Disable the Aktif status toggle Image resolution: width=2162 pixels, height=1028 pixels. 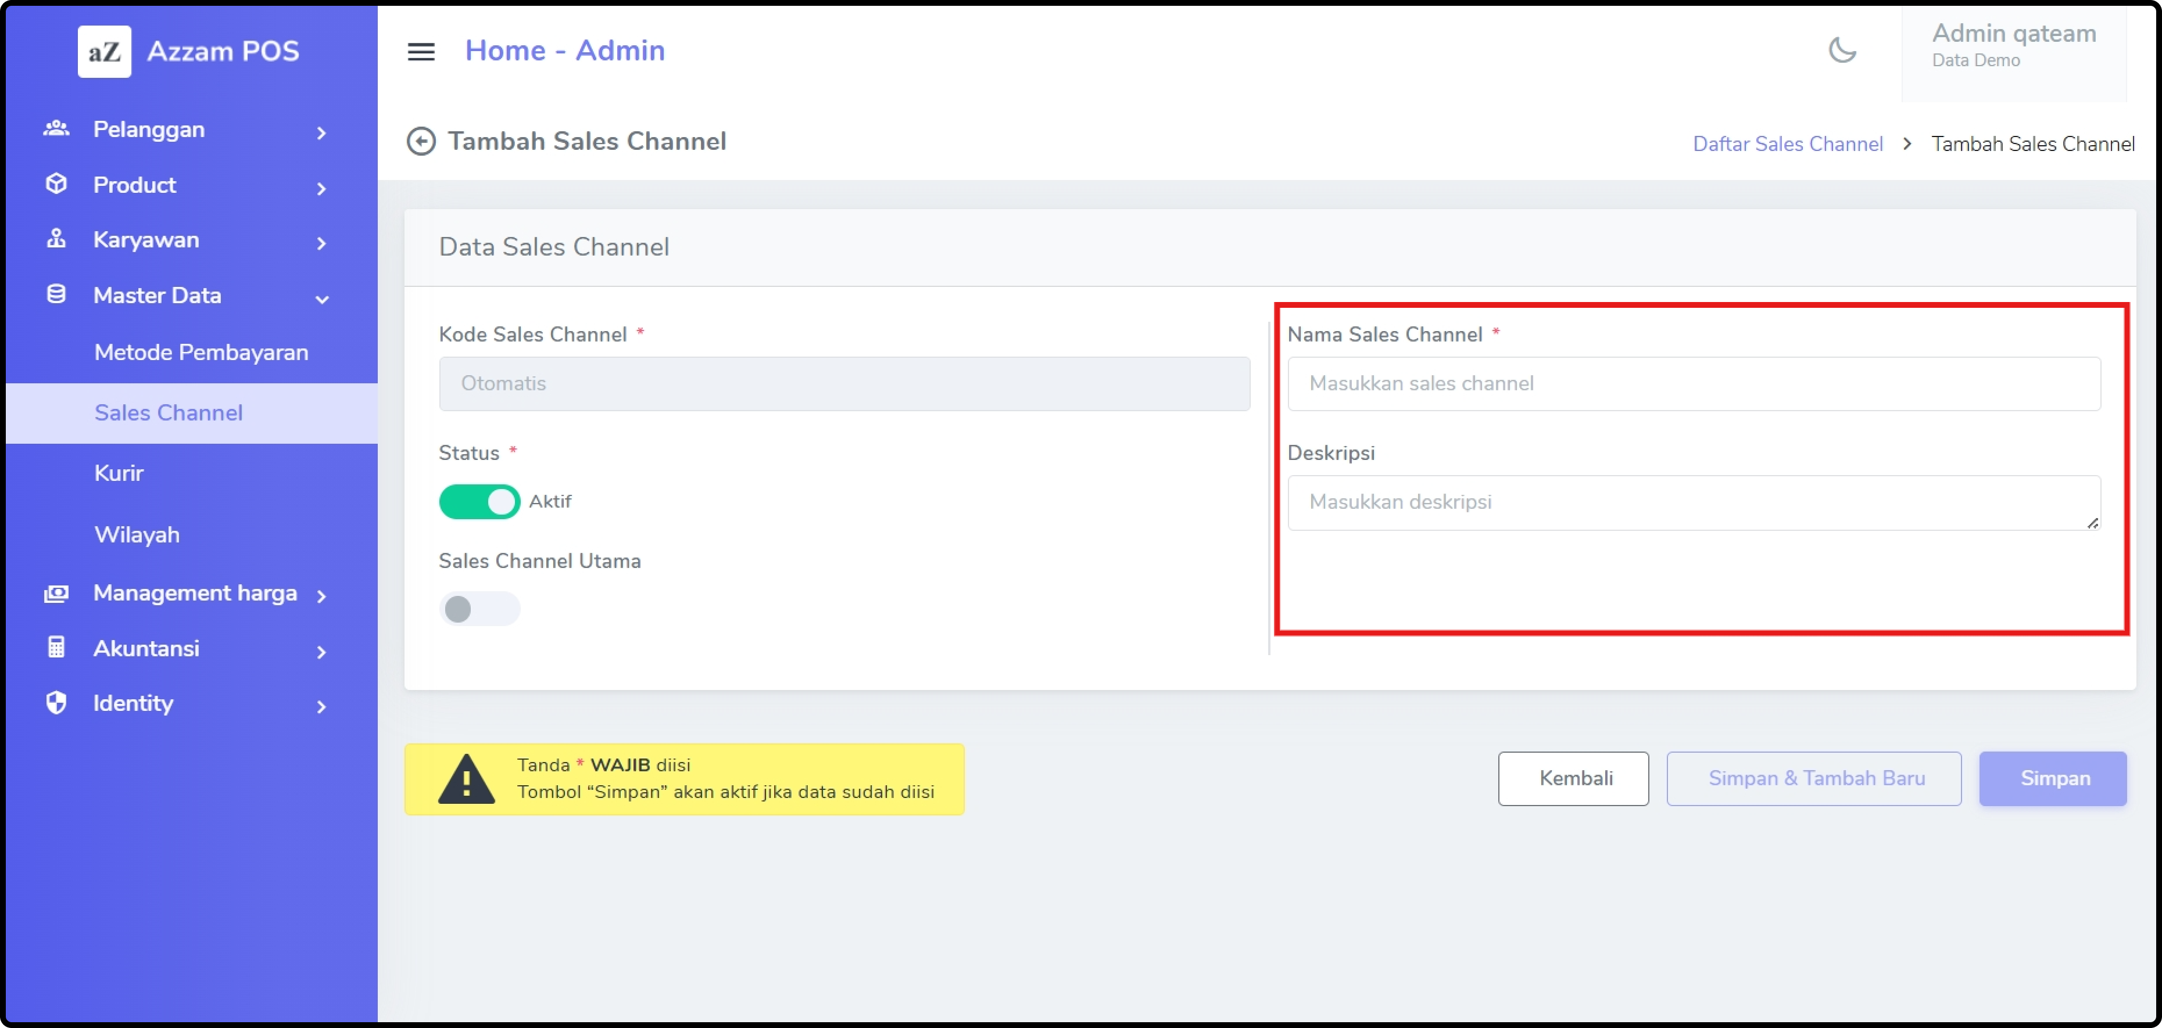(479, 501)
